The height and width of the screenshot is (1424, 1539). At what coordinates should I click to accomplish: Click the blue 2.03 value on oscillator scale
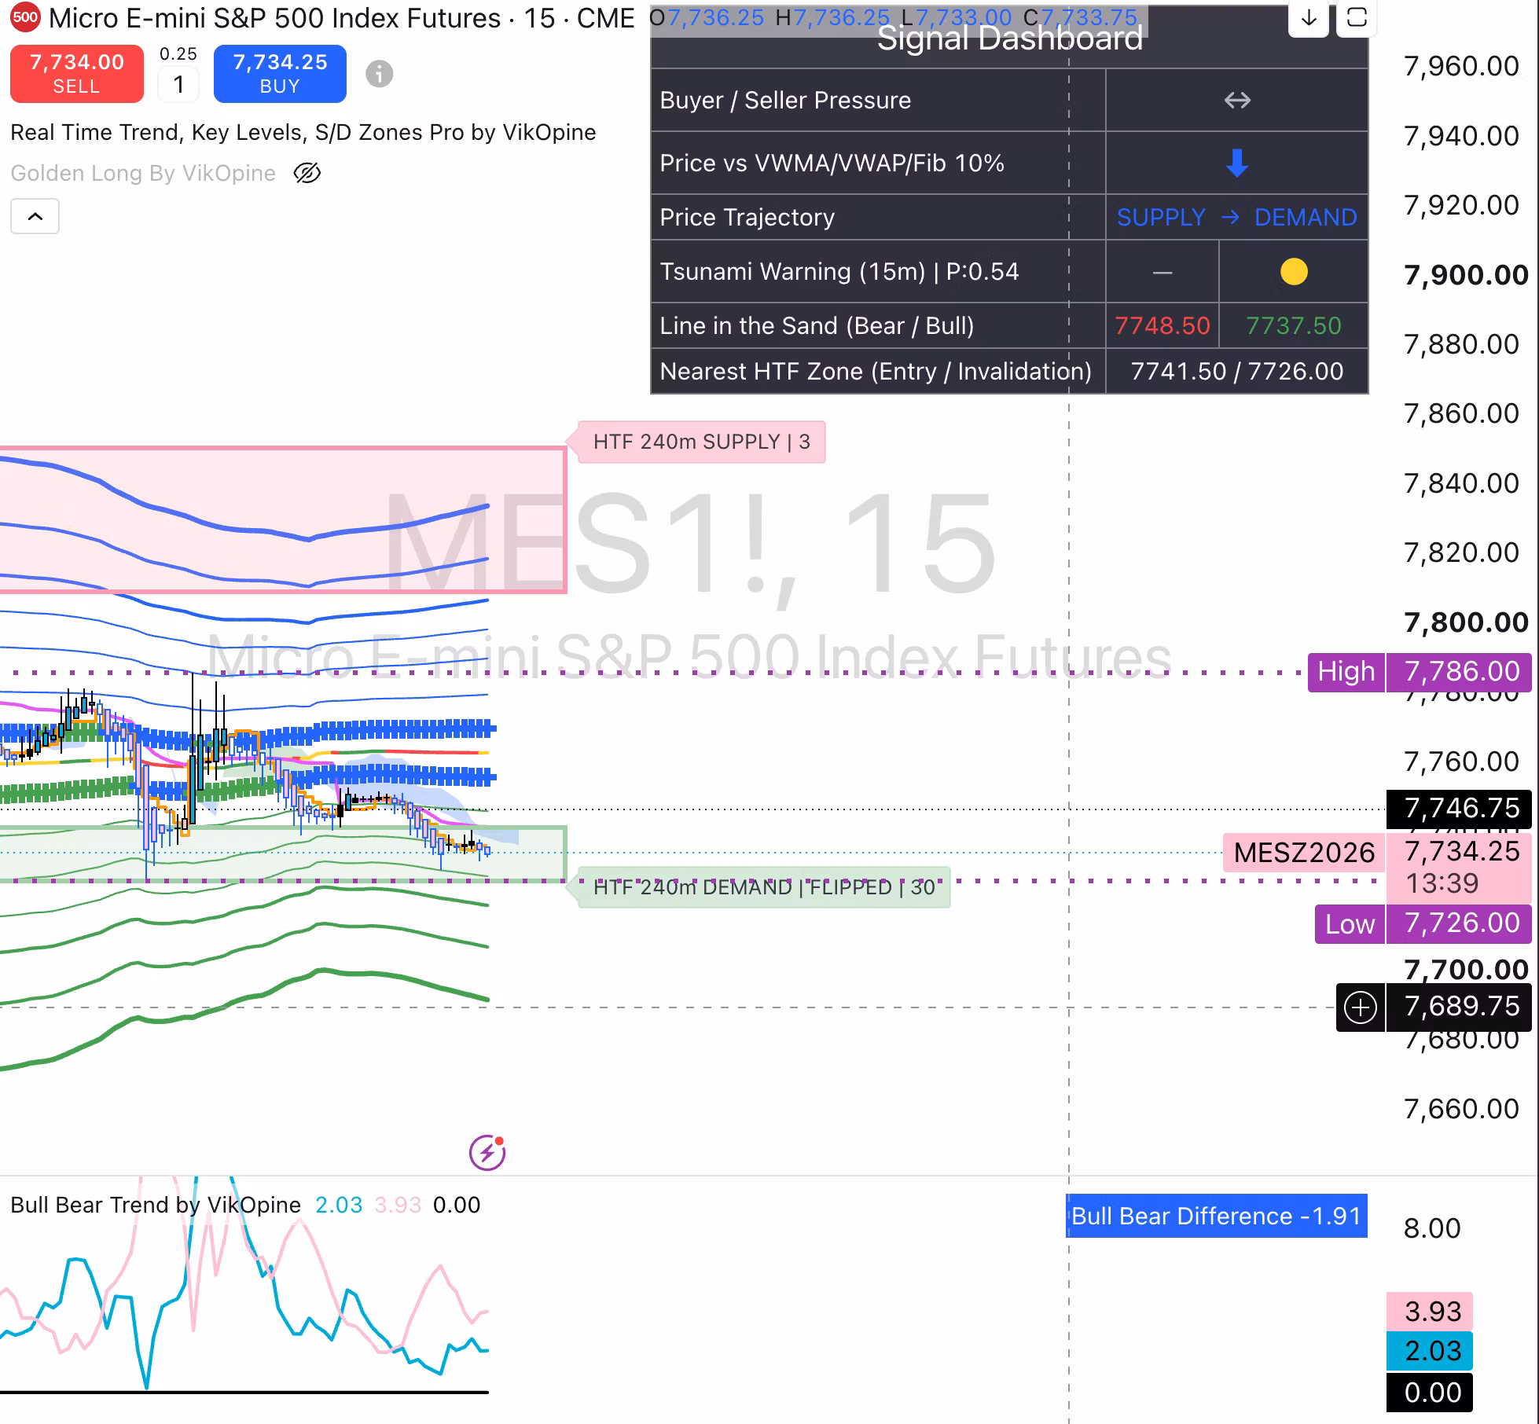coord(1431,1351)
